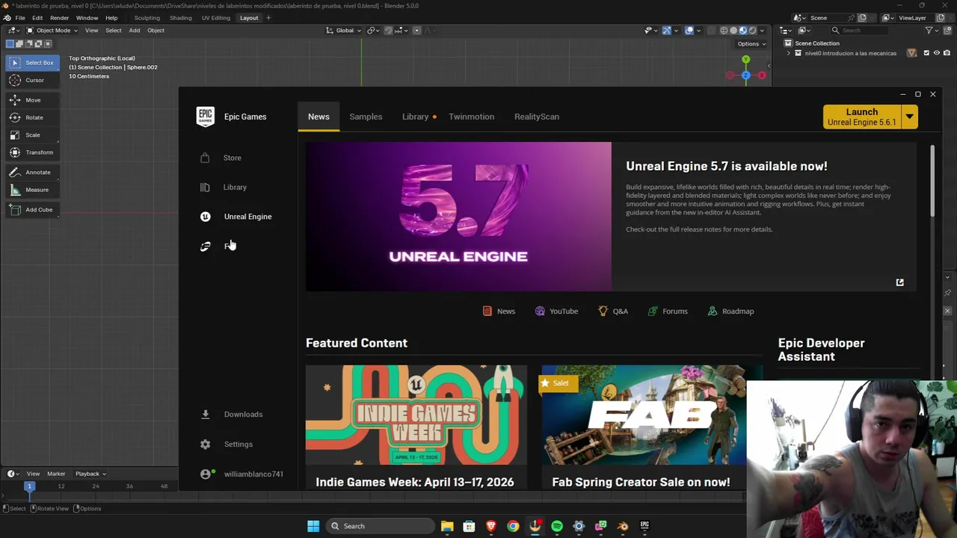957x538 pixels.
Task: Click the Epic Games logo
Action: coord(206,117)
